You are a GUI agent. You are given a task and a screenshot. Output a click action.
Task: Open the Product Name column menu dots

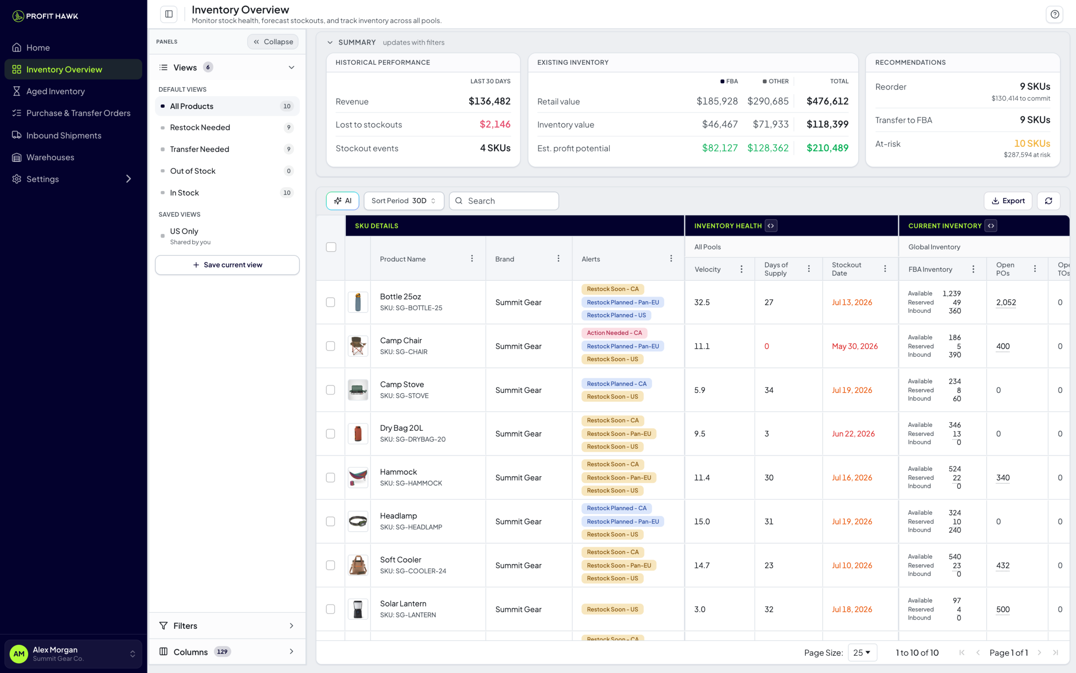[x=472, y=259]
